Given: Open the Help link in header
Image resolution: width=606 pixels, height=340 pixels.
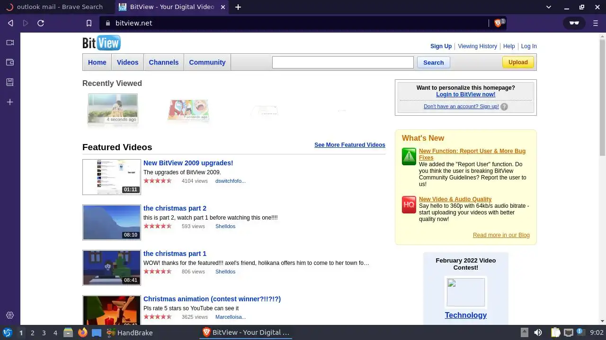Looking at the screenshot, I should pos(509,46).
